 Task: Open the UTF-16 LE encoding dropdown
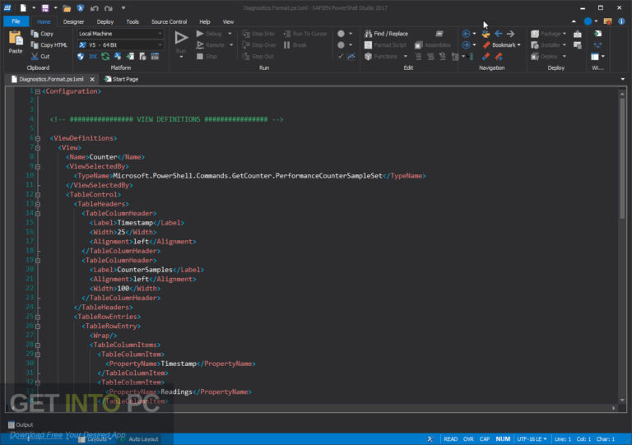click(532, 439)
